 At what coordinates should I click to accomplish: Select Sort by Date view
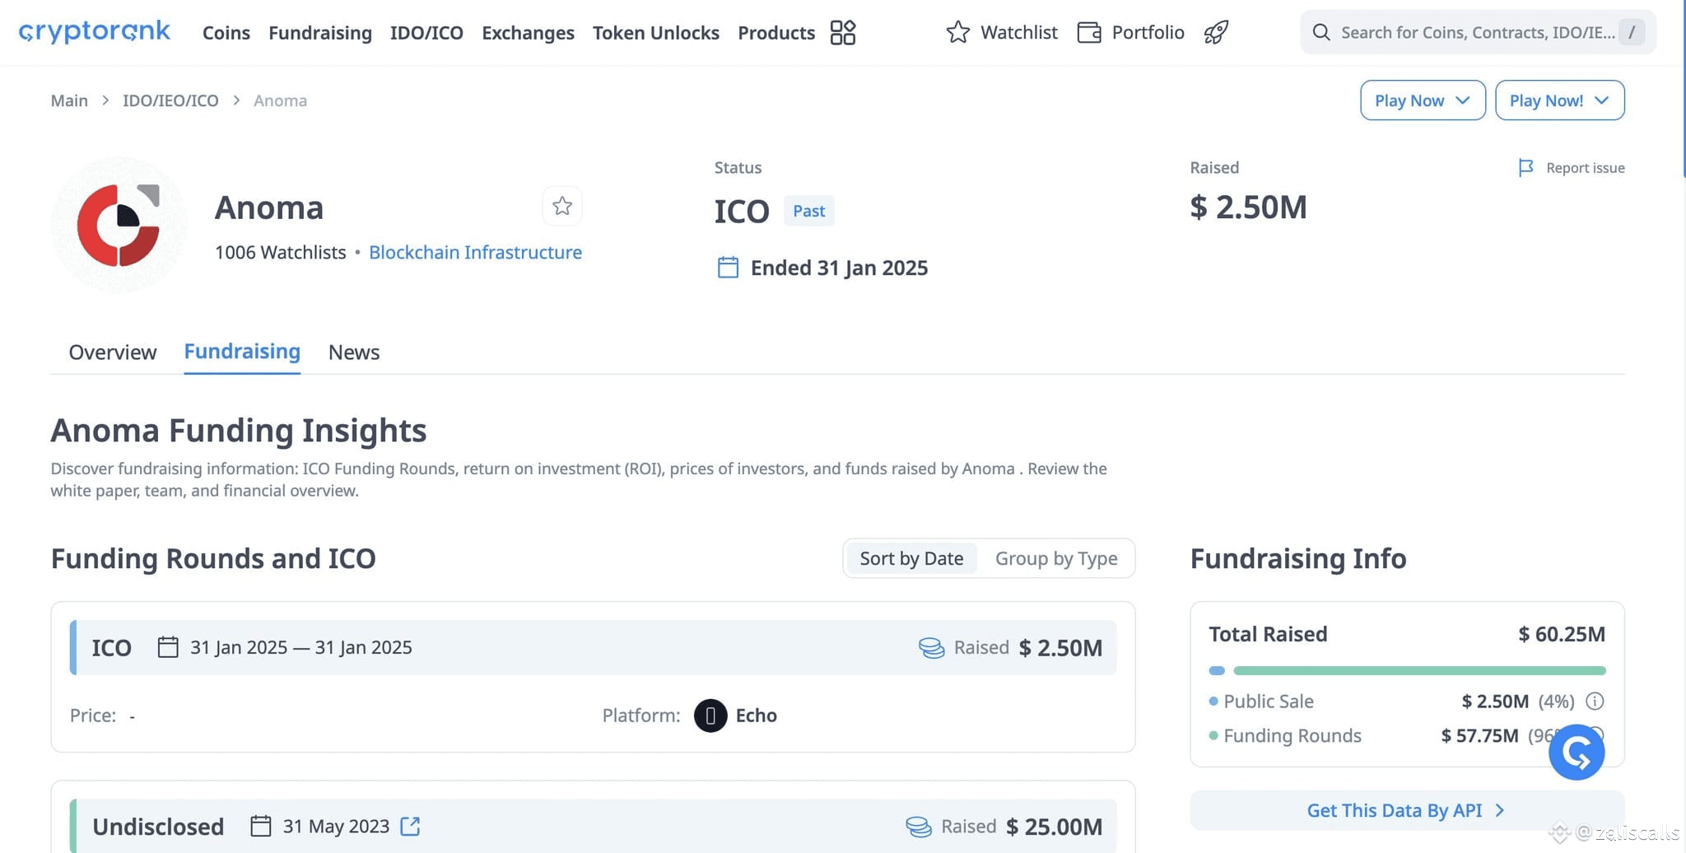coord(911,558)
